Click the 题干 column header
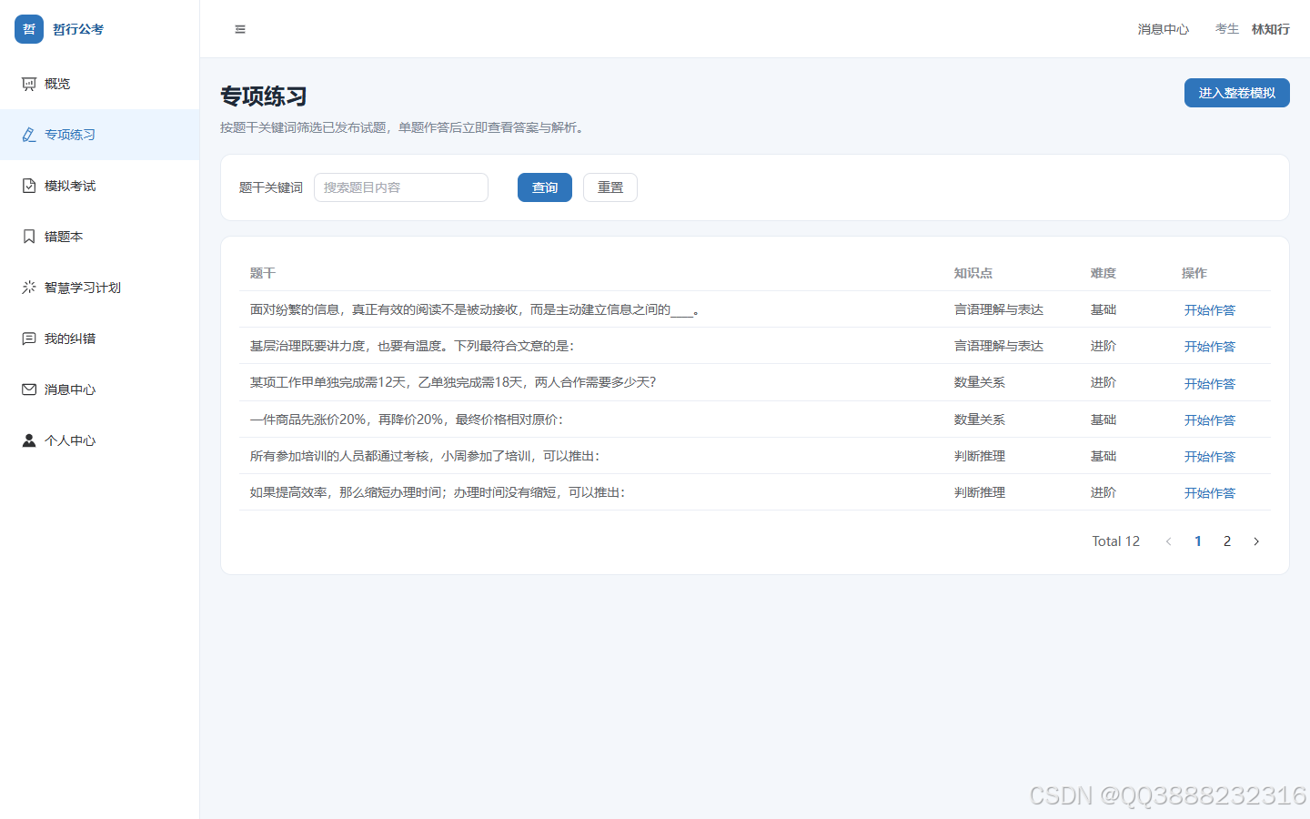Image resolution: width=1310 pixels, height=819 pixels. [263, 273]
